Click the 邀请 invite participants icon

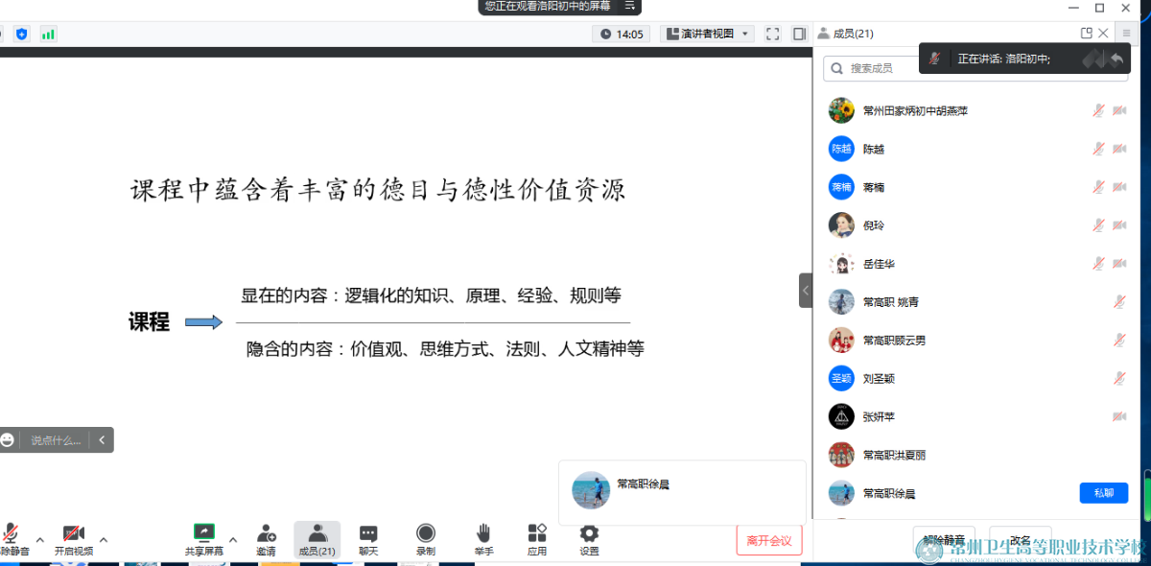tap(266, 534)
